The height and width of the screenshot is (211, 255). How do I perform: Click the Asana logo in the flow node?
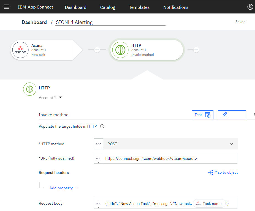point(20,50)
